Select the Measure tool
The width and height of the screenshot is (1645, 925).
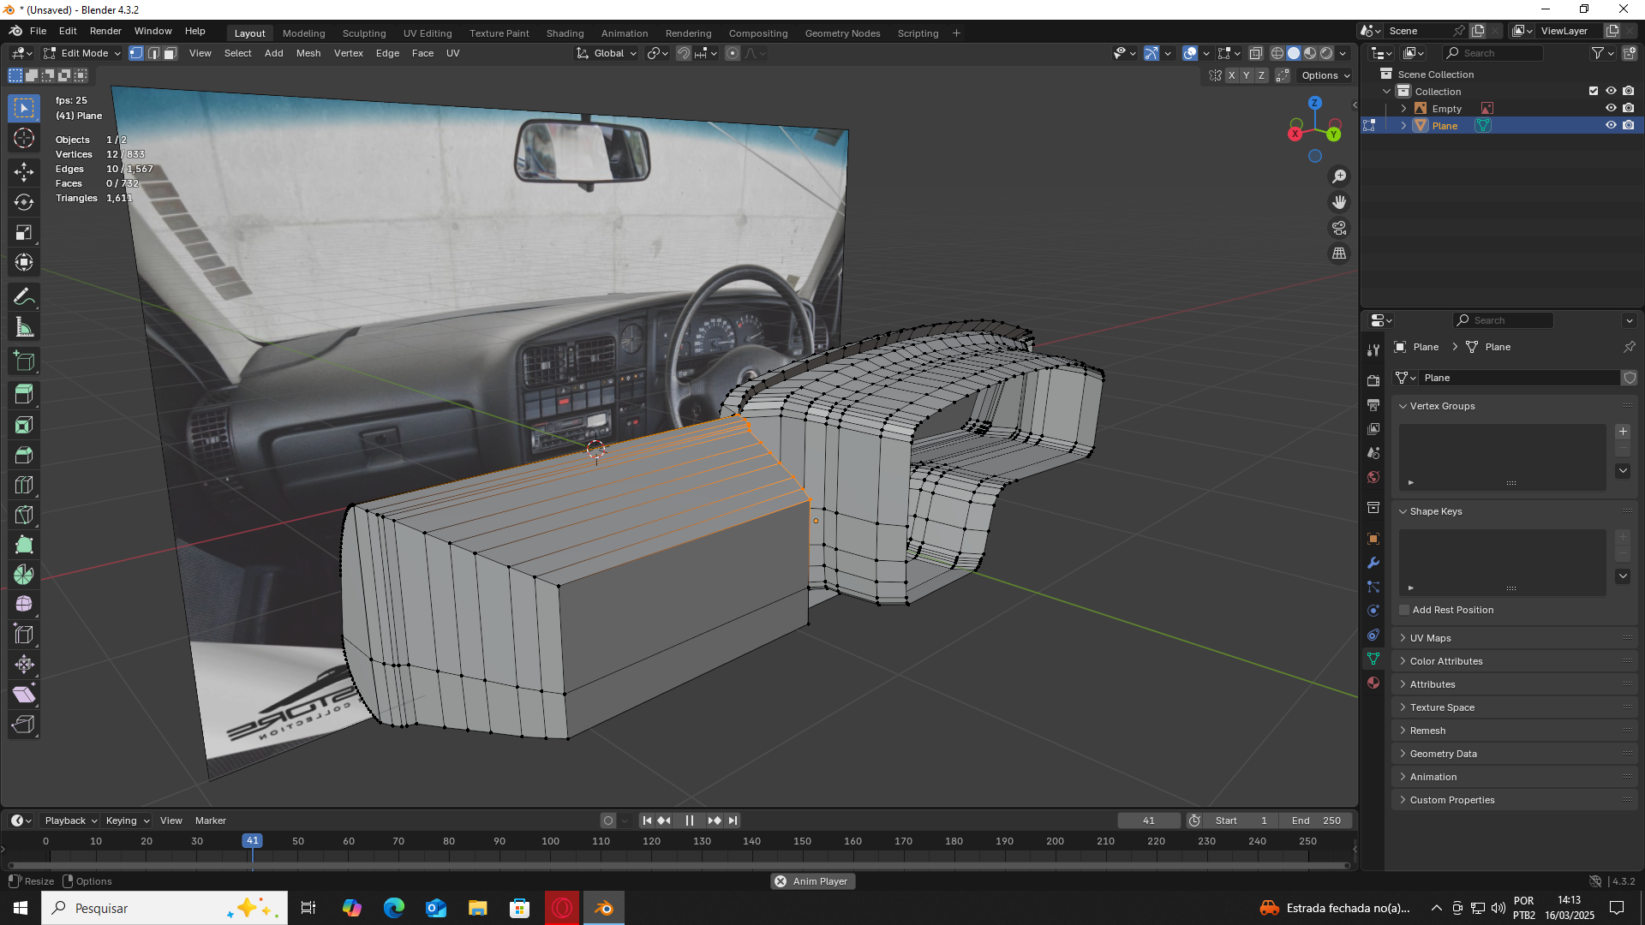(24, 327)
